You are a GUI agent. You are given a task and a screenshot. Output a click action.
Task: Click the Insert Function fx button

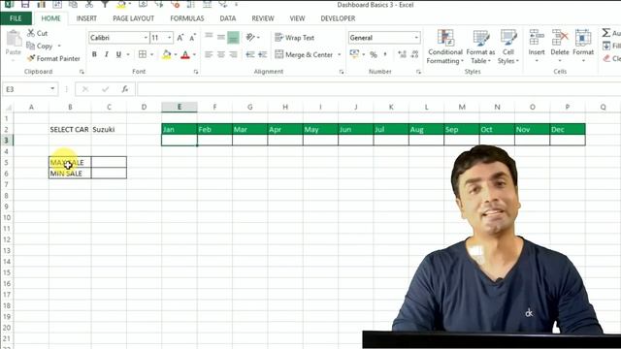click(x=125, y=89)
